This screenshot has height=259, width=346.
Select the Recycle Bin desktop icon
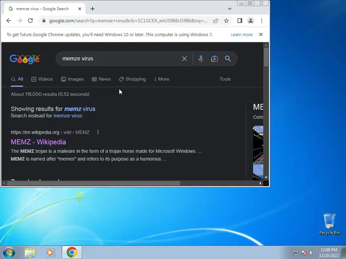[x=329, y=224]
